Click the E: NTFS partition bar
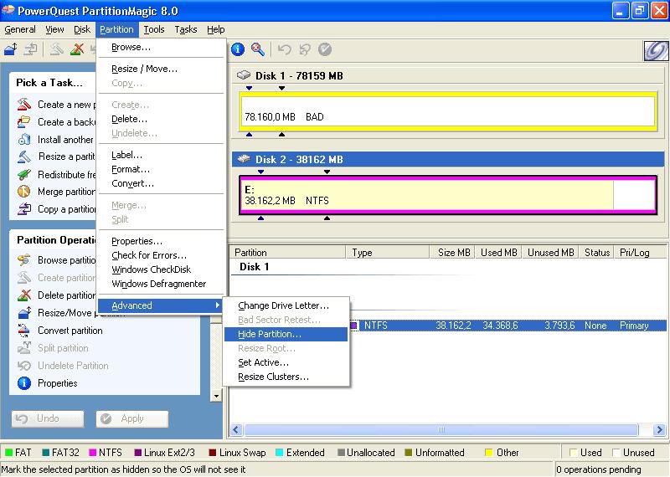Image resolution: width=670 pixels, height=477 pixels. point(448,195)
